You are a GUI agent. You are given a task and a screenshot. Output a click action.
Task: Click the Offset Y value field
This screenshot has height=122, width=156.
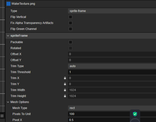(112, 60)
